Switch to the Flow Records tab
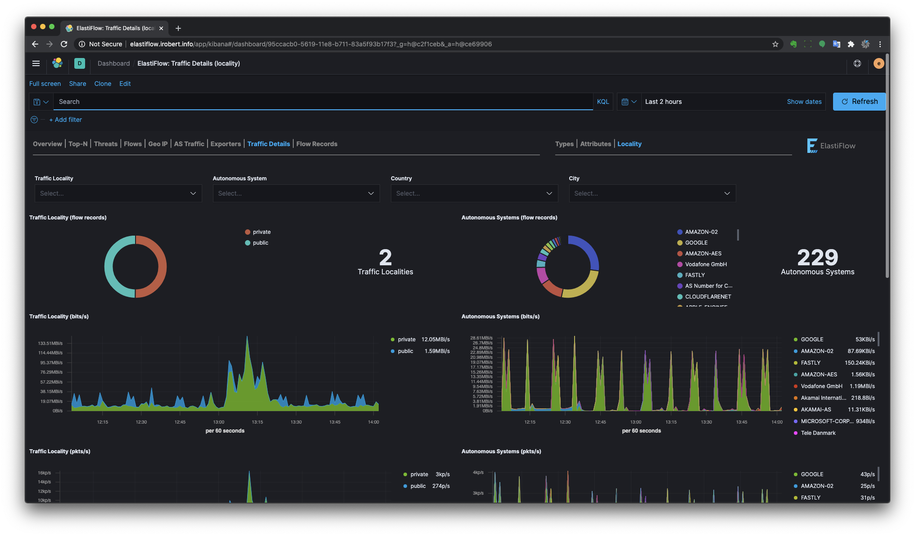 pyautogui.click(x=317, y=144)
